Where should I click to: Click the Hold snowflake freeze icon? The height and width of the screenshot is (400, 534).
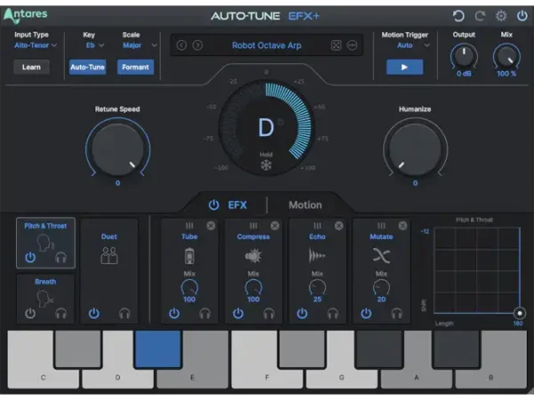tap(266, 165)
